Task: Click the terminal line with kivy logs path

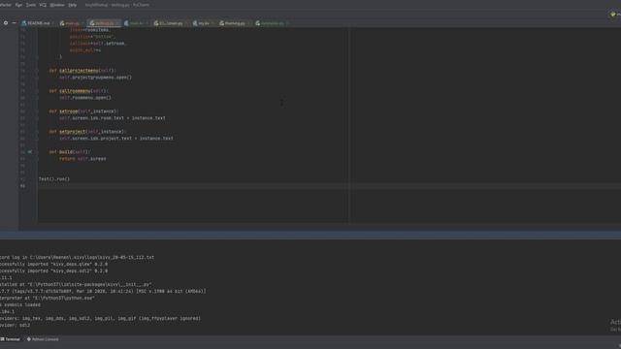Action: coord(78,257)
